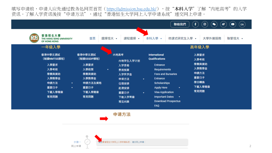Click International Qualifications heading

(157, 57)
